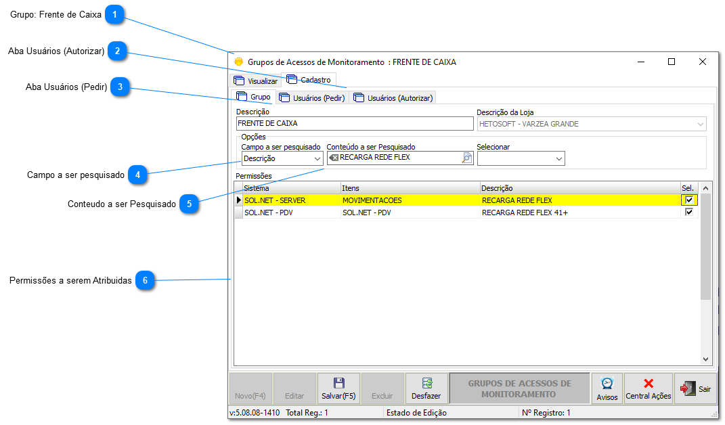Click the search magnifier icon in Conteúdo field
This screenshot has width=725, height=425.
467,158
